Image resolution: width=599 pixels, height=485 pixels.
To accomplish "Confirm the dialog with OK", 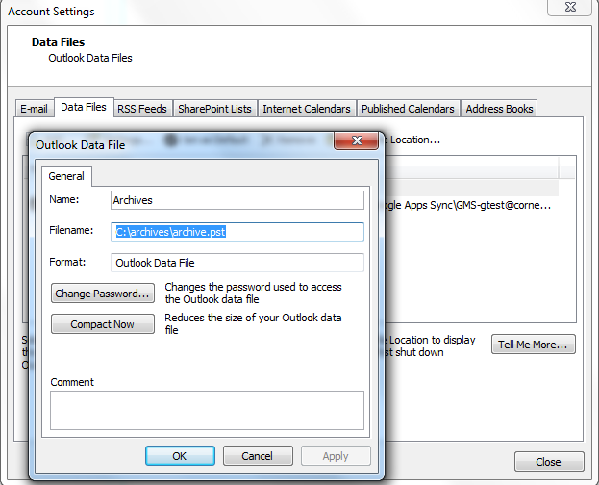I will 180,456.
